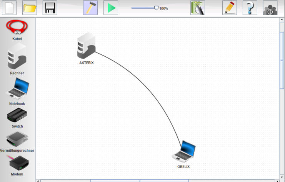Screen dimensions: 285x182
Task: Click the Kabel label in sidebar
Action: [x=17, y=39]
